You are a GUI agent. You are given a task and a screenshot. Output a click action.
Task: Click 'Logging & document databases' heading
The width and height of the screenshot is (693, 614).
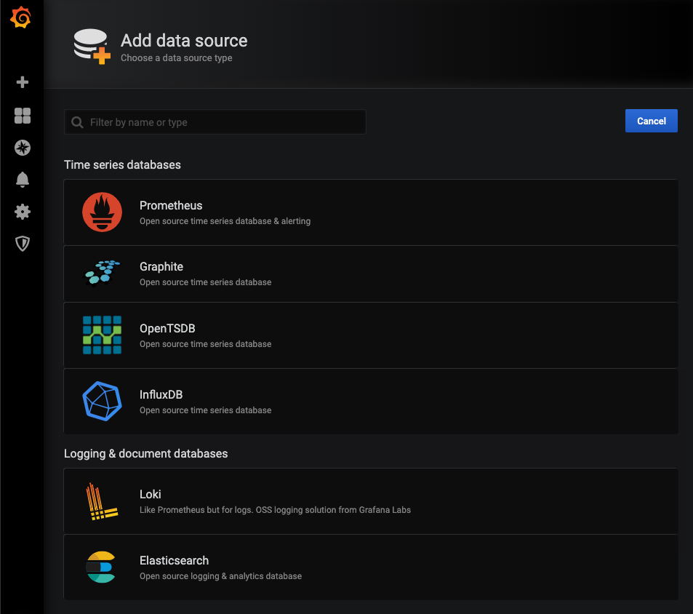coord(146,453)
